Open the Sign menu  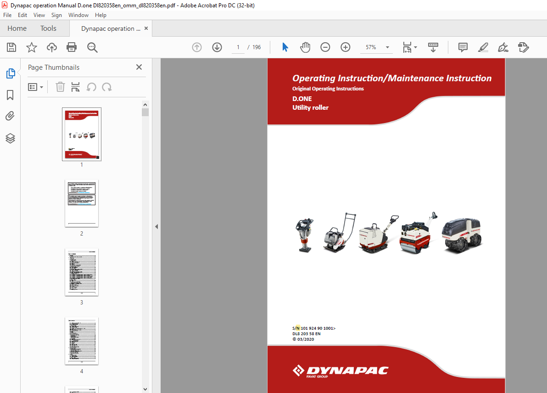tap(56, 15)
